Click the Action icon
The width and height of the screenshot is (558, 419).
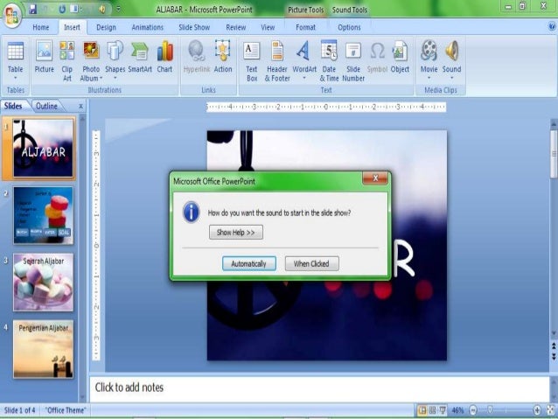(x=223, y=51)
